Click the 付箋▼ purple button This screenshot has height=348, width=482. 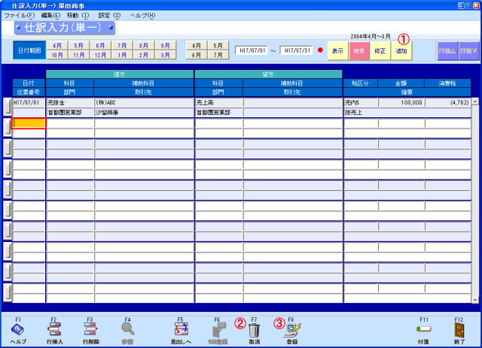pos(468,51)
